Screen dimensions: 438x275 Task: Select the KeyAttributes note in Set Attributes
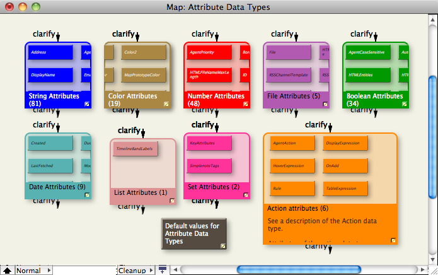click(209, 144)
